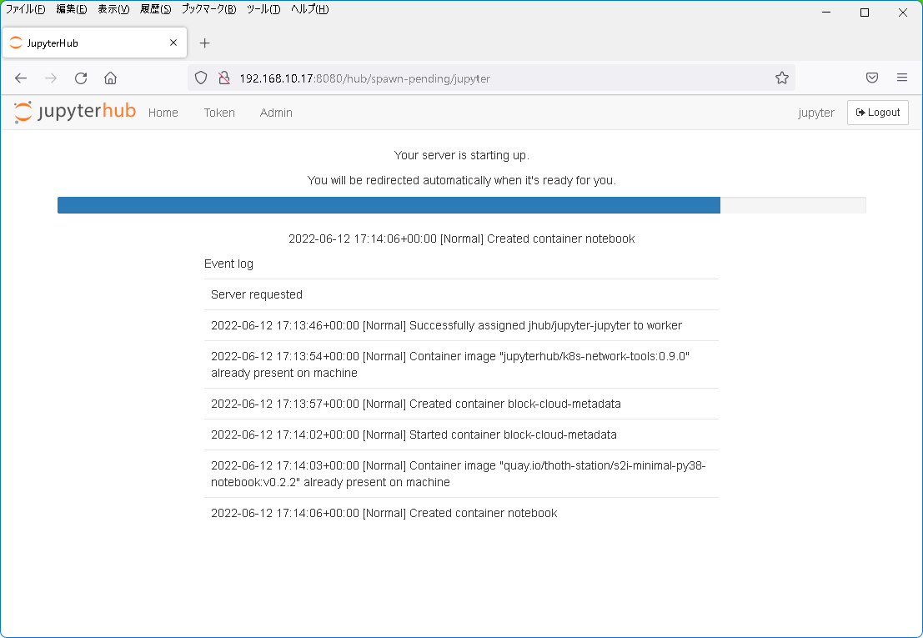
Task: Click the insecure connection lock icon
Action: coord(224,78)
